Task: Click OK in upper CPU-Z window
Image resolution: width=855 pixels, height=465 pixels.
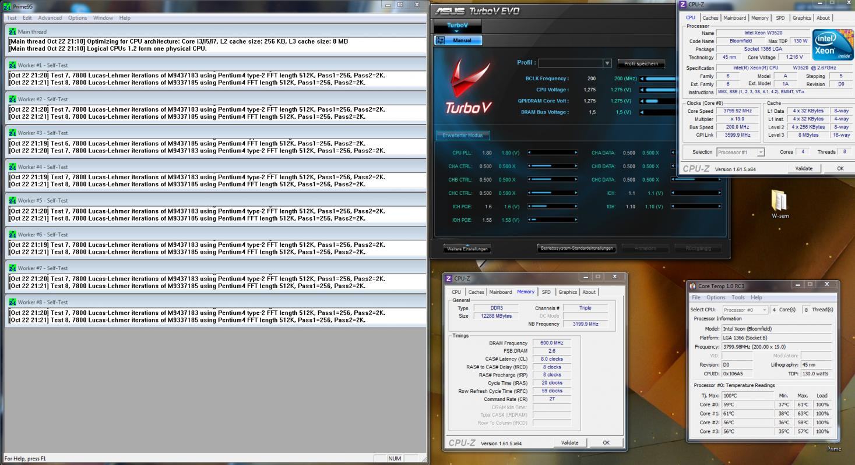Action: pos(840,169)
